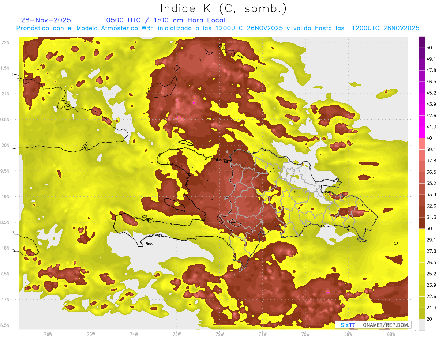Click the '49.1' value on the color scale
Image resolution: width=439 pixels, height=339 pixels.
pos(432,59)
